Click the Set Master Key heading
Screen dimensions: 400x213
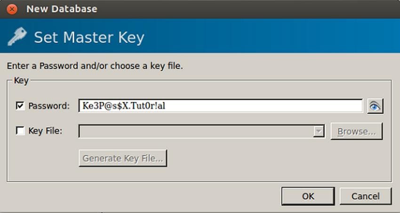[x=89, y=37]
